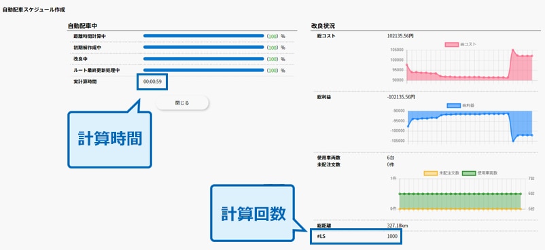
Task: Click the 未配注文数 row label
Action: pyautogui.click(x=328, y=164)
